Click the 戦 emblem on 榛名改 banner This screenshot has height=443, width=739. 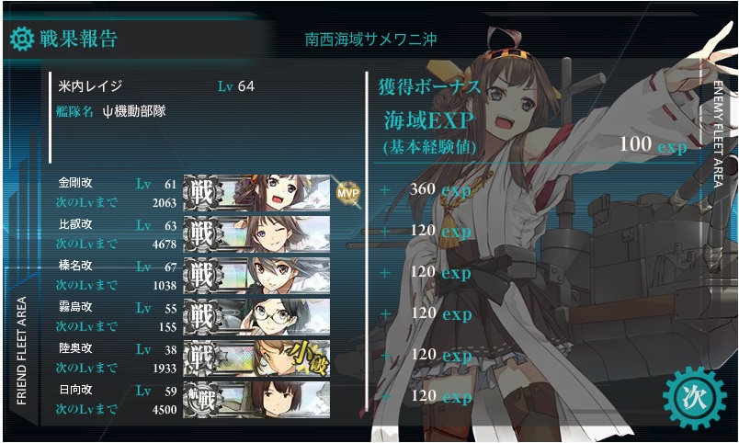(x=201, y=276)
